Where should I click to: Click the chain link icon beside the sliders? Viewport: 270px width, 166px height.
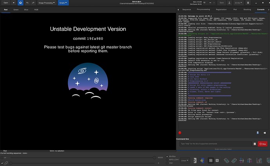(x=5, y=162)
